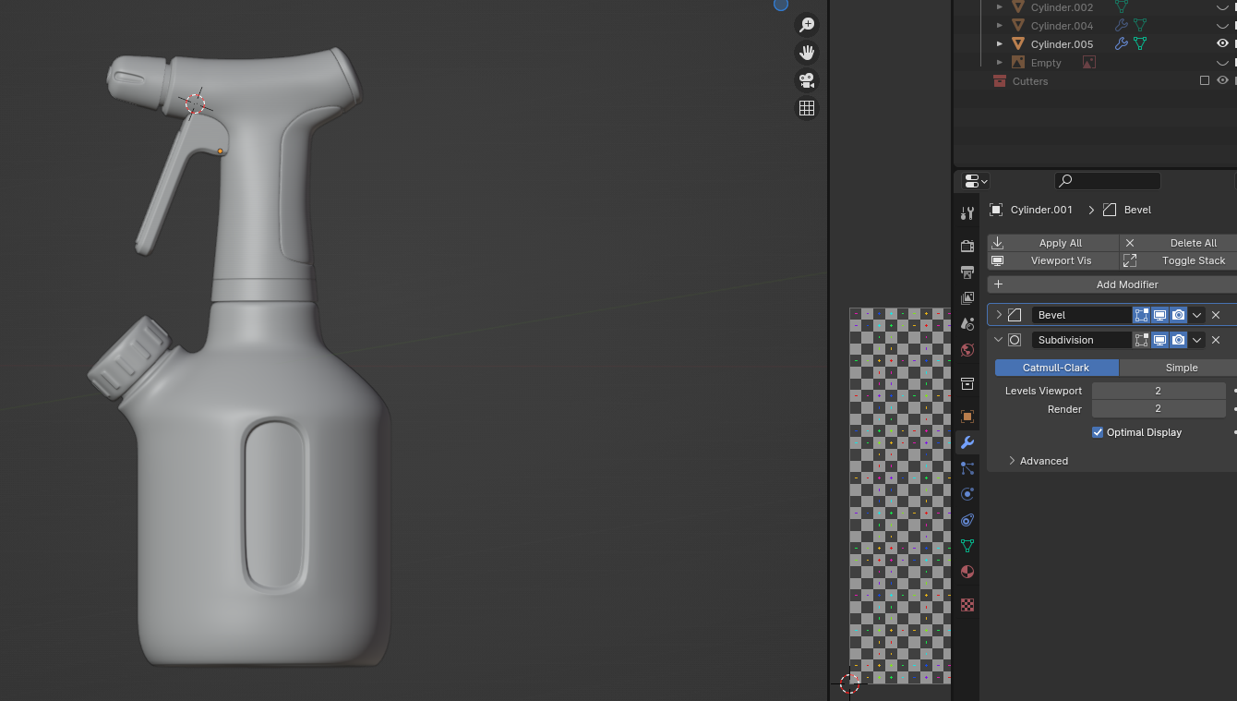1237x701 pixels.
Task: Hide Cylinder.005 with its eye icon
Action: click(x=1223, y=44)
